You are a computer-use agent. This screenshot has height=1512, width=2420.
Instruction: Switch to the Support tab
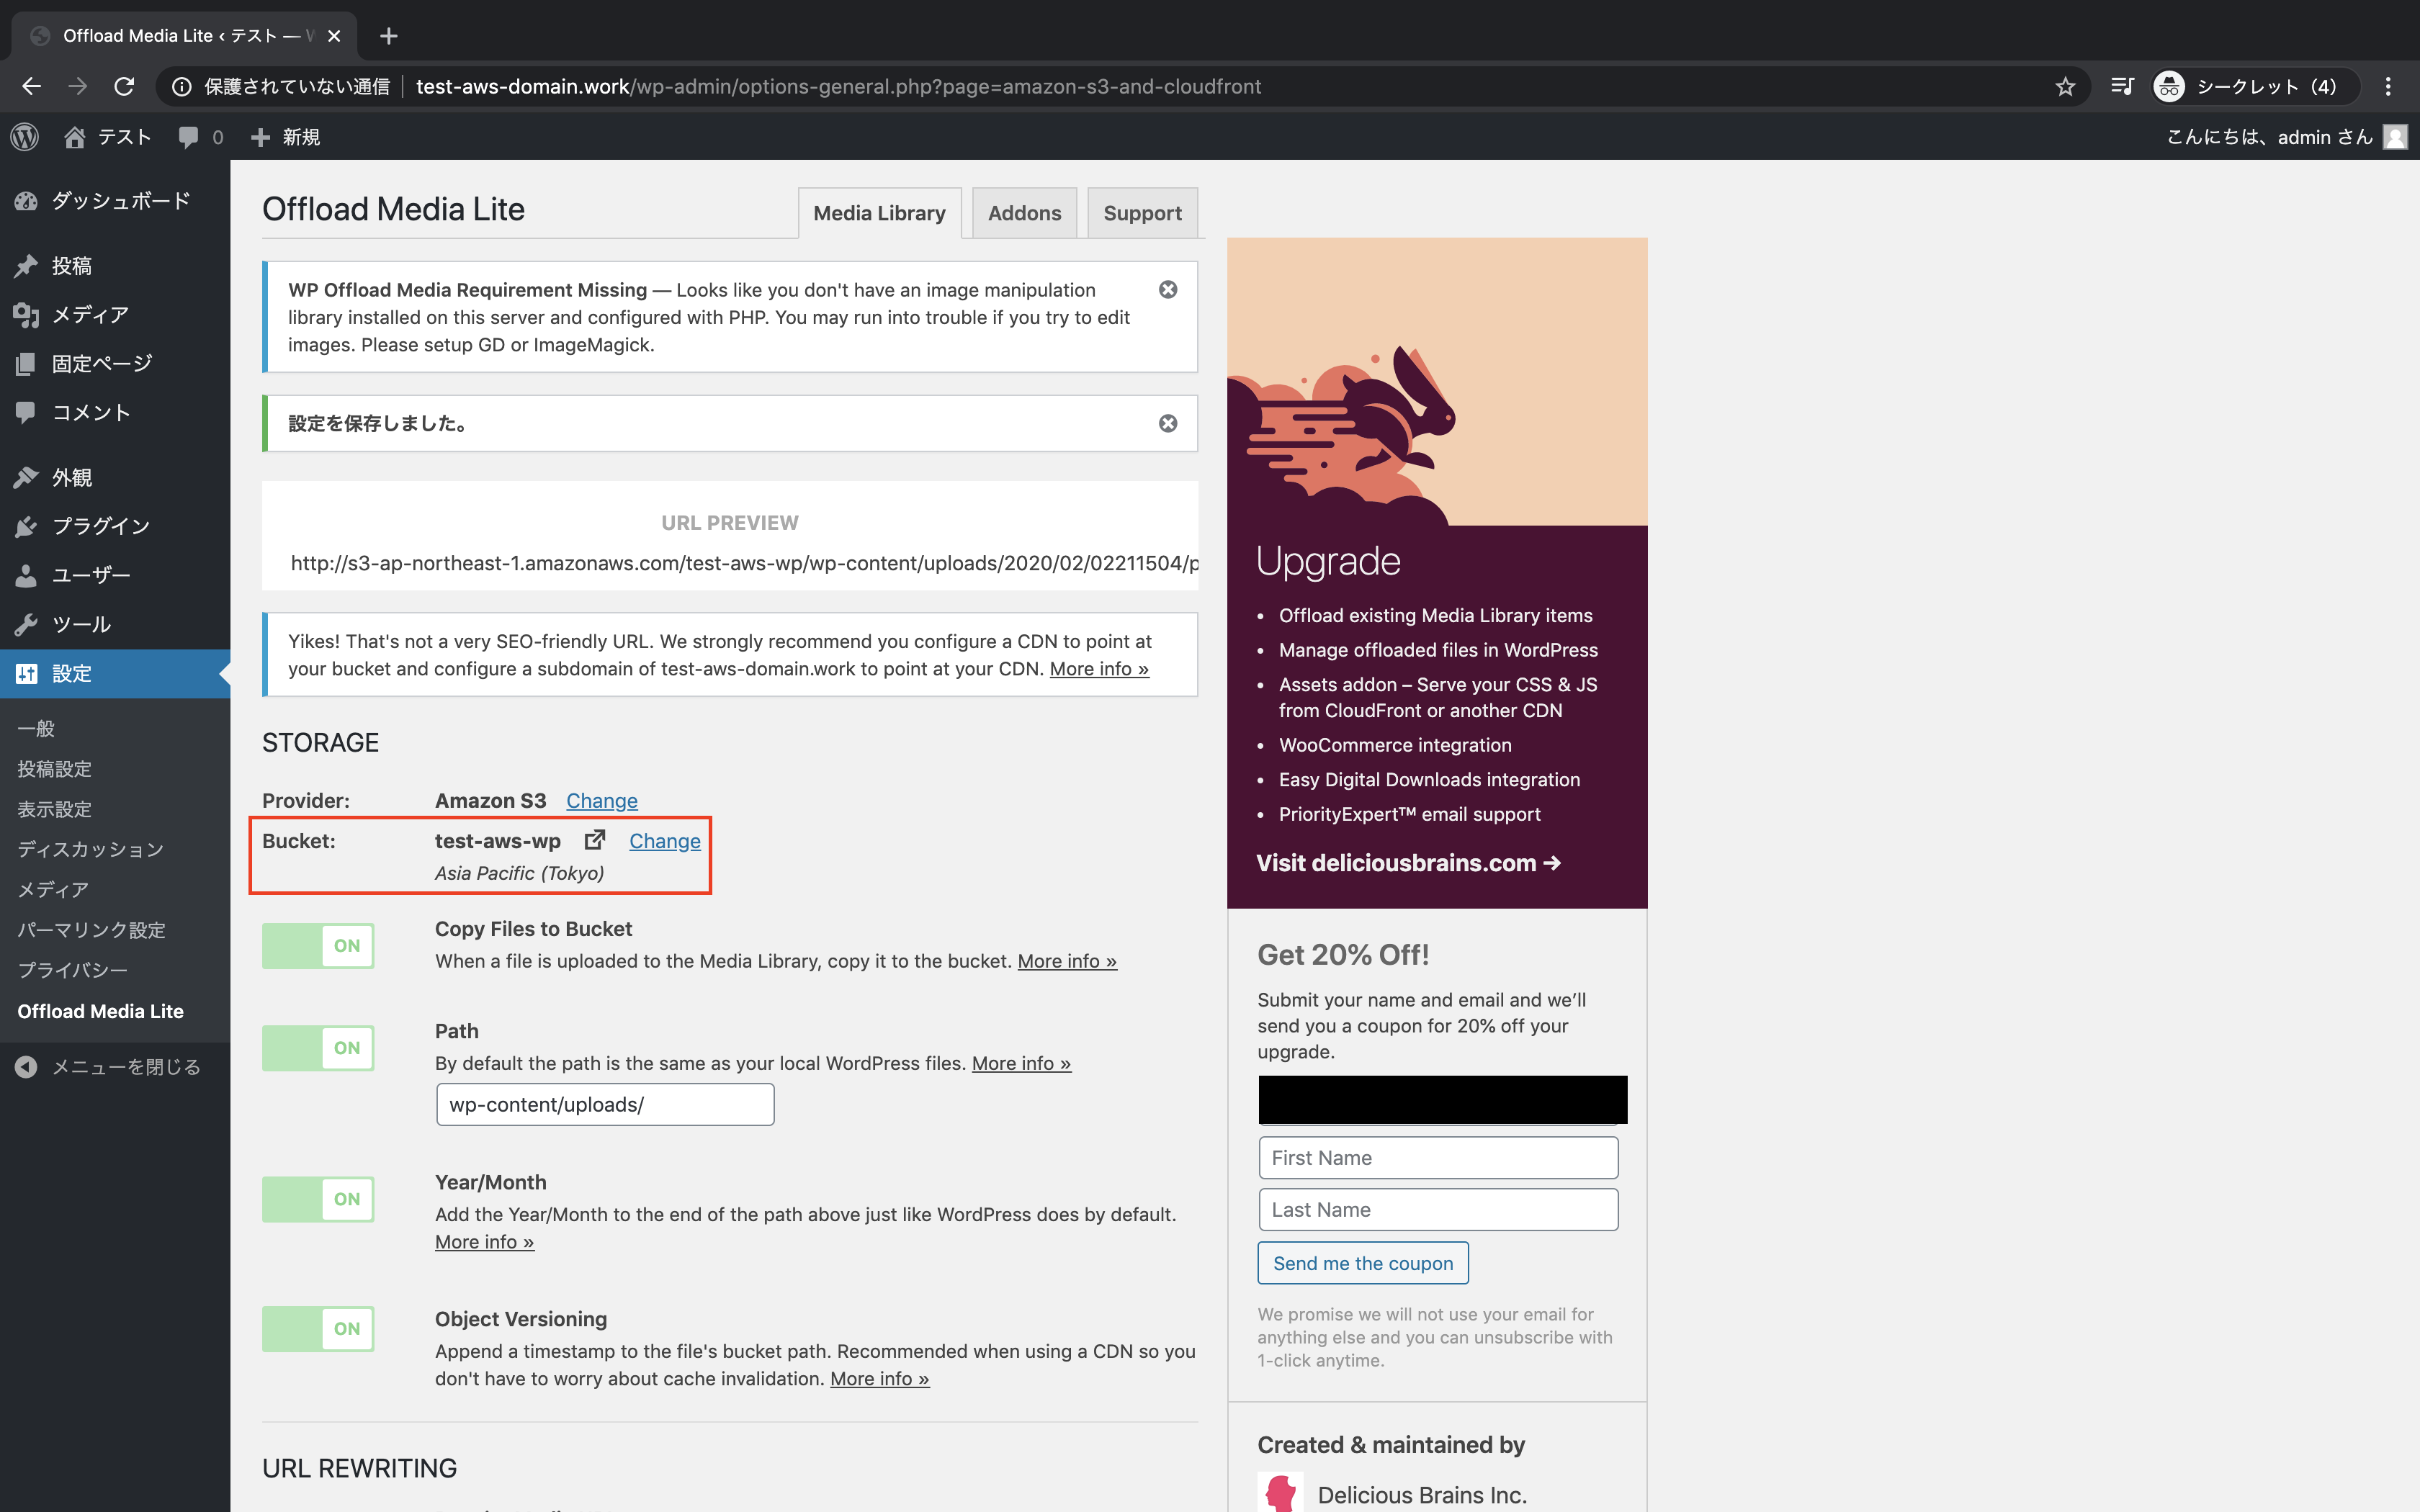(x=1142, y=213)
